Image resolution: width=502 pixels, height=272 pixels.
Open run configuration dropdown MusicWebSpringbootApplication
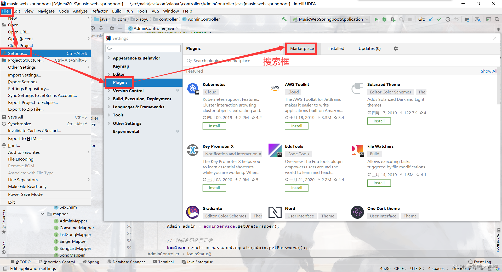click(x=331, y=19)
